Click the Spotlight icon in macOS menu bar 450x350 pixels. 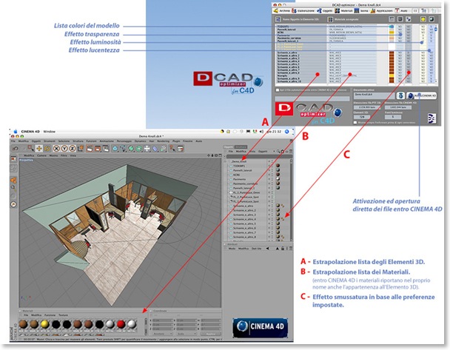coord(286,132)
